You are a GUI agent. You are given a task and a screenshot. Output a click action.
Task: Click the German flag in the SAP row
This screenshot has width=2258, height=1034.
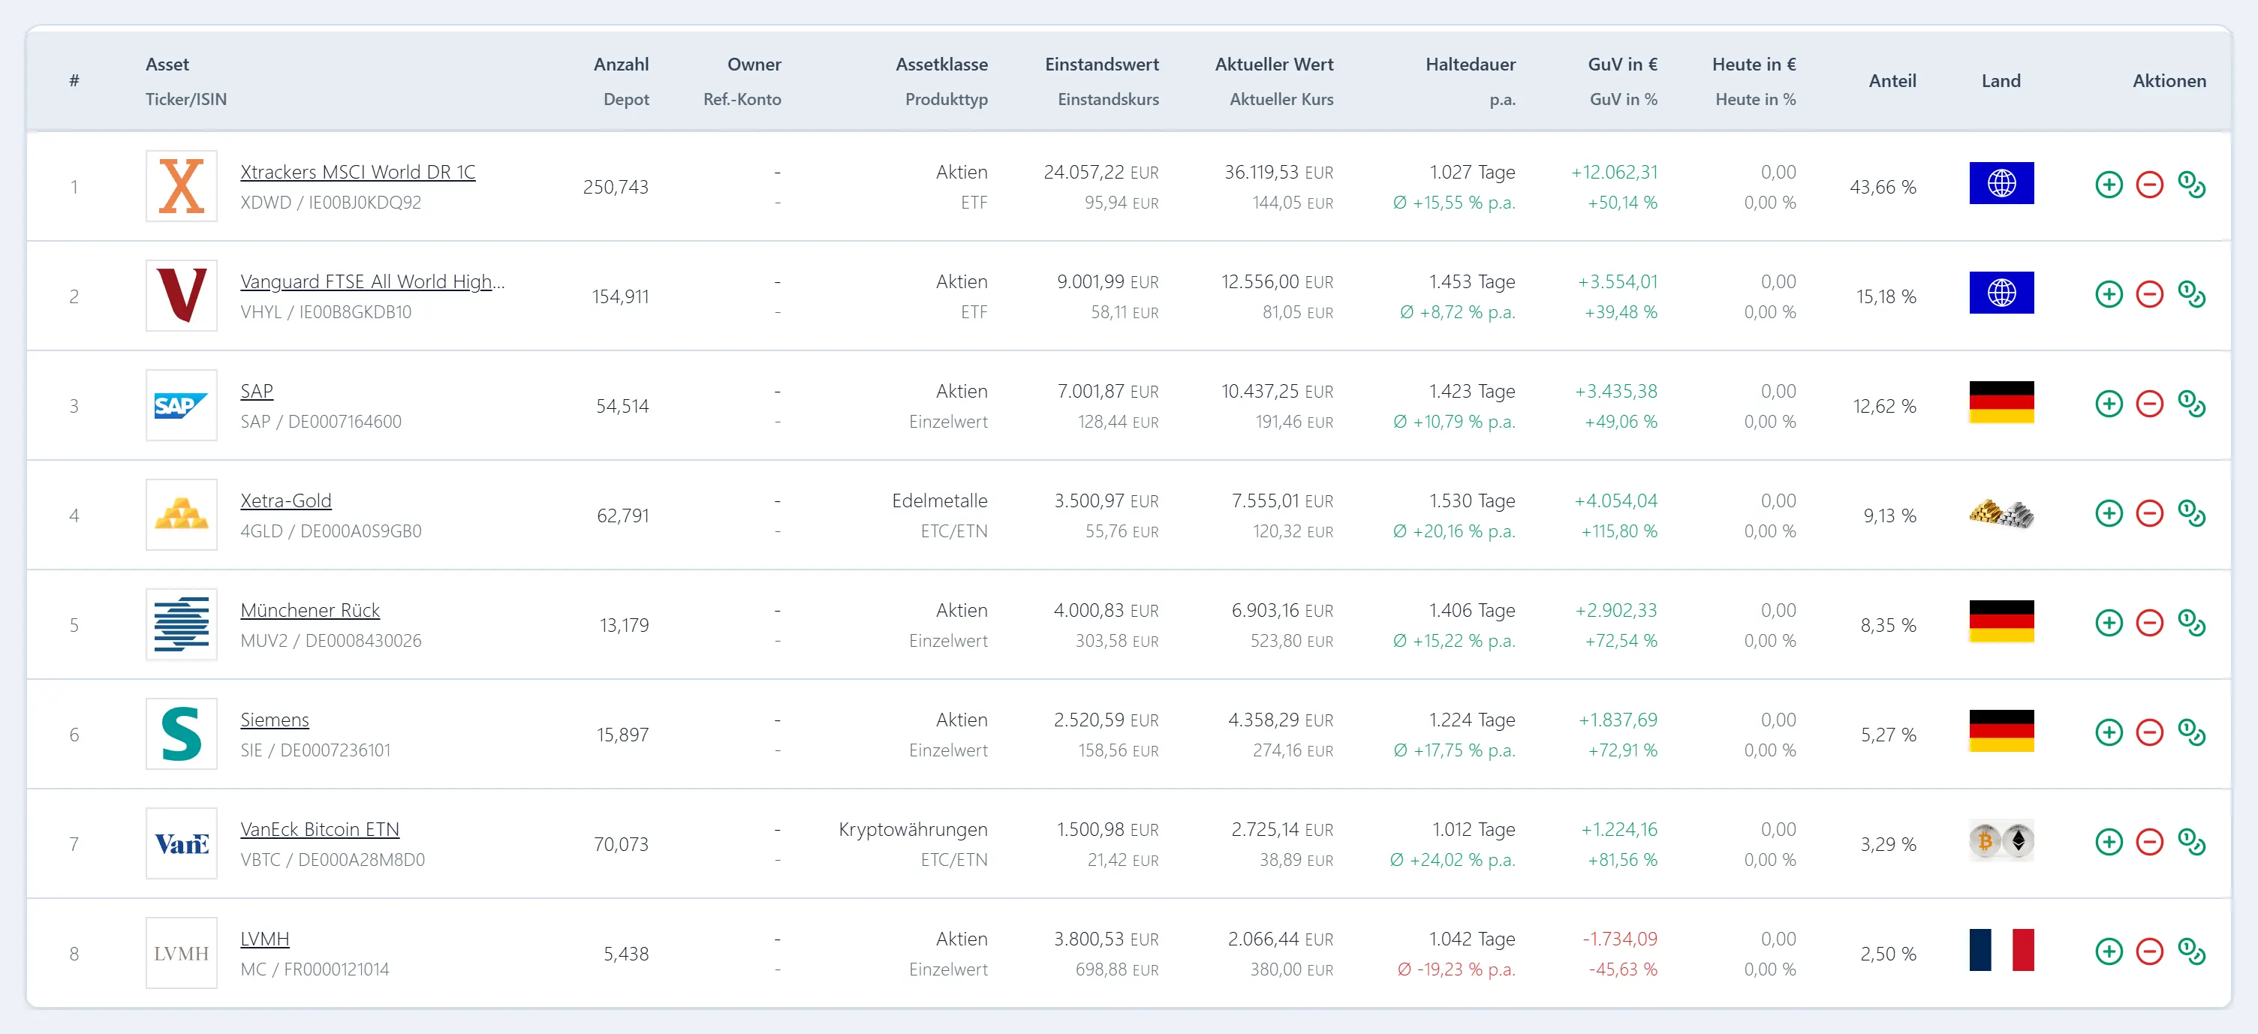click(2001, 402)
